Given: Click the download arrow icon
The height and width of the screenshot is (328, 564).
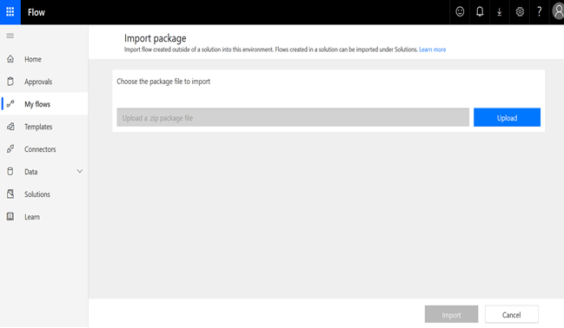Looking at the screenshot, I should [499, 12].
